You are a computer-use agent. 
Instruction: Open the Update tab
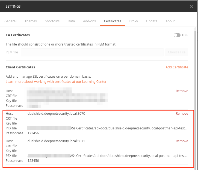point(152,21)
